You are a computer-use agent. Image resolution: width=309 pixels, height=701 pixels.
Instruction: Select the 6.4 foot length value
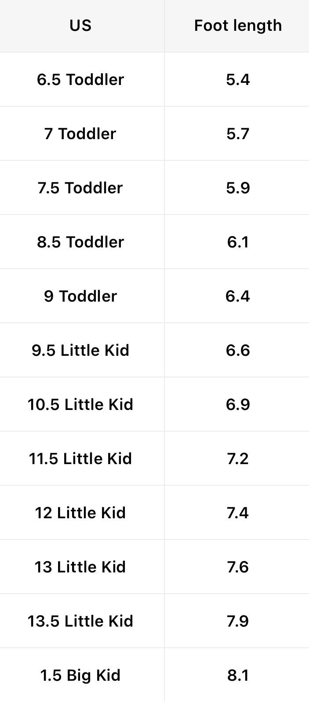(x=238, y=296)
